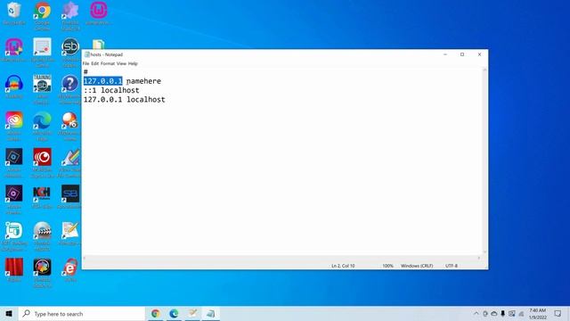Click the OneDrive cloud tray icon

pyautogui.click(x=493, y=313)
